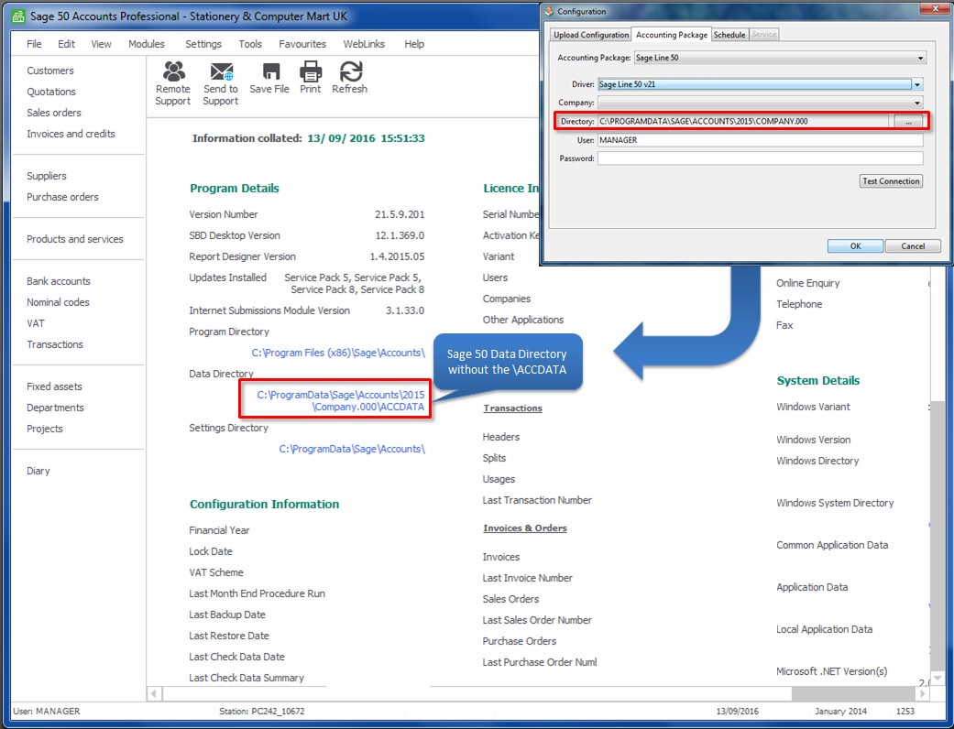Open the Modules menu
Viewport: 954px width, 729px height.
(149, 43)
